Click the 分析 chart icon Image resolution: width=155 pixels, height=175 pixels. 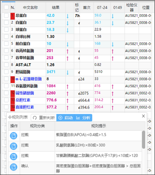tap(78, 118)
